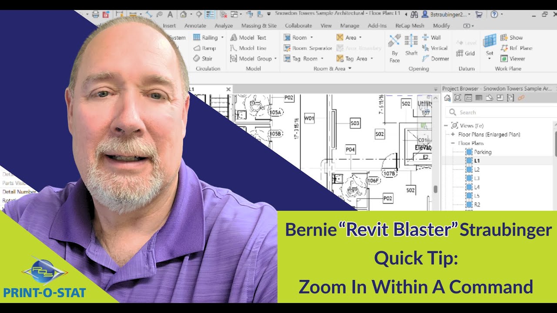Select the Vertical opening tool
This screenshot has width=557, height=313.
point(435,48)
